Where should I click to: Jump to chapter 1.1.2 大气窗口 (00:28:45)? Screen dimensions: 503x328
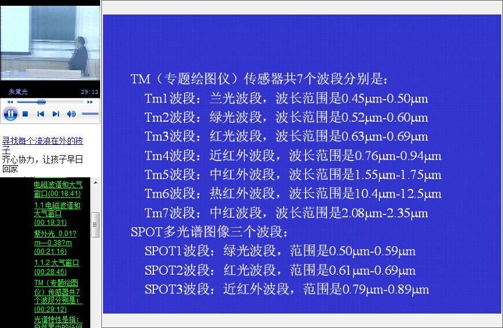57,267
